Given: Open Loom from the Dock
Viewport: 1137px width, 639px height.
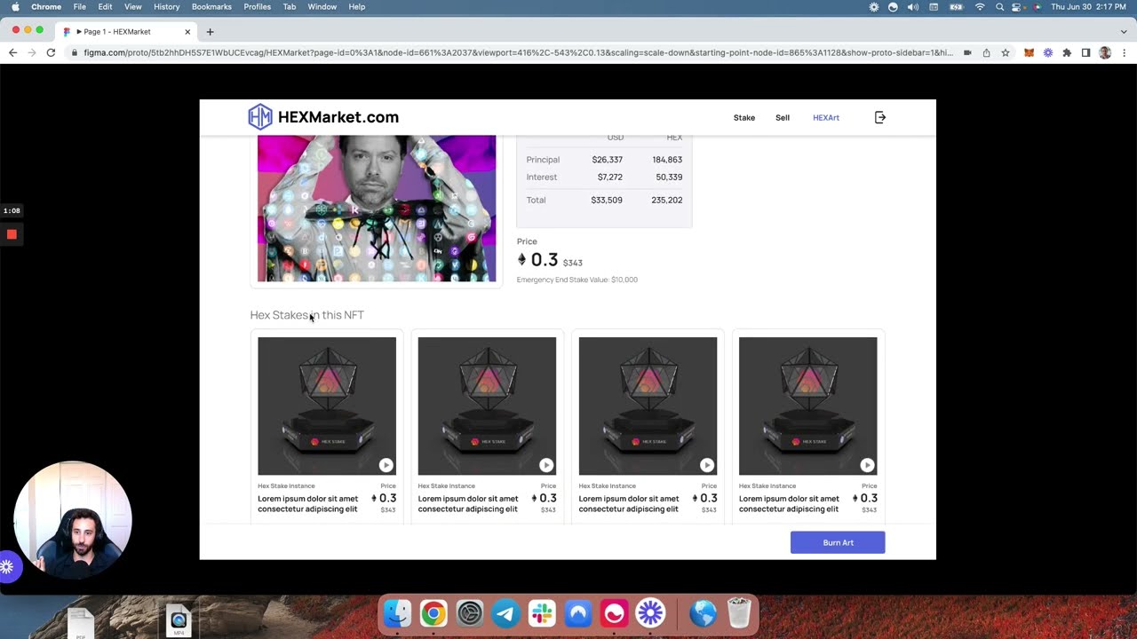Looking at the screenshot, I should [650, 613].
